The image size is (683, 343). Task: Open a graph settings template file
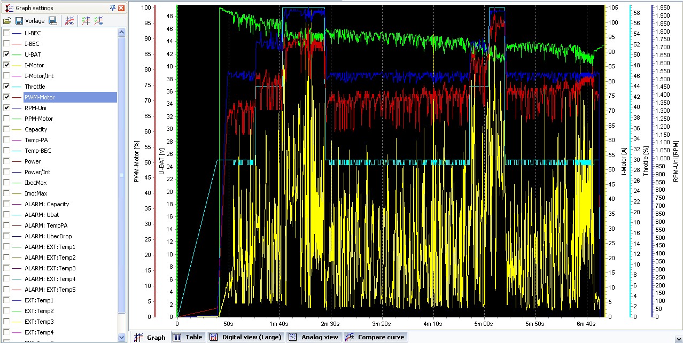point(7,21)
